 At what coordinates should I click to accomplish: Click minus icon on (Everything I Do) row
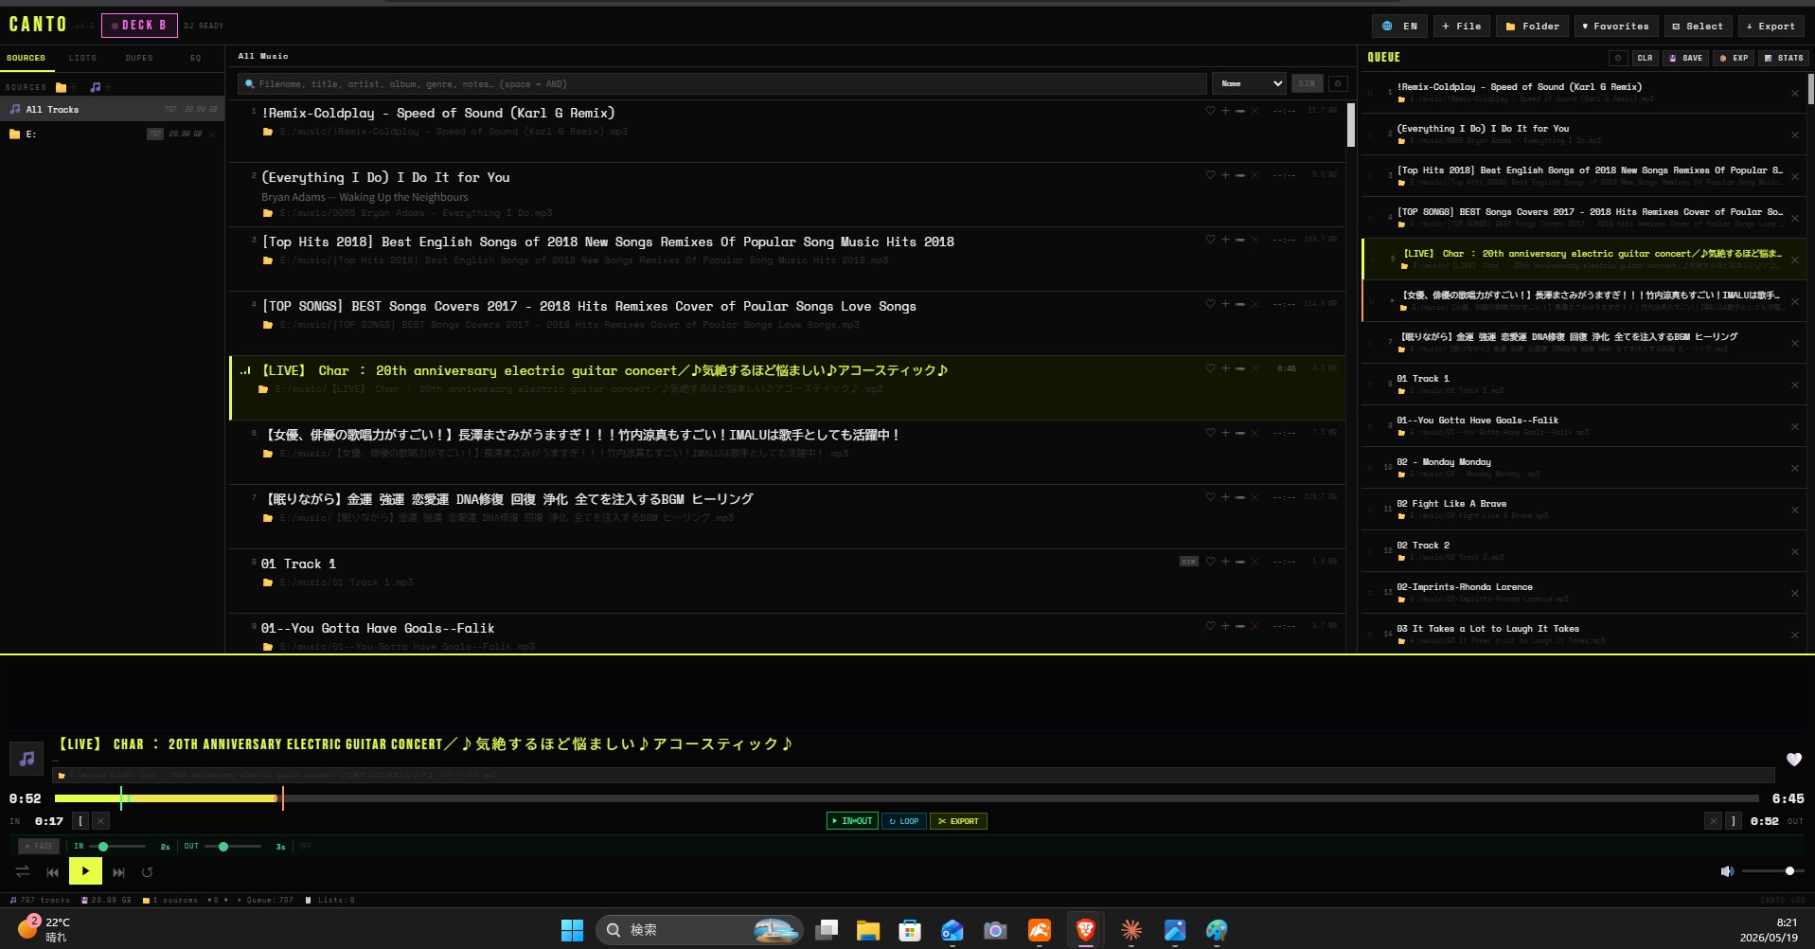[1240, 175]
